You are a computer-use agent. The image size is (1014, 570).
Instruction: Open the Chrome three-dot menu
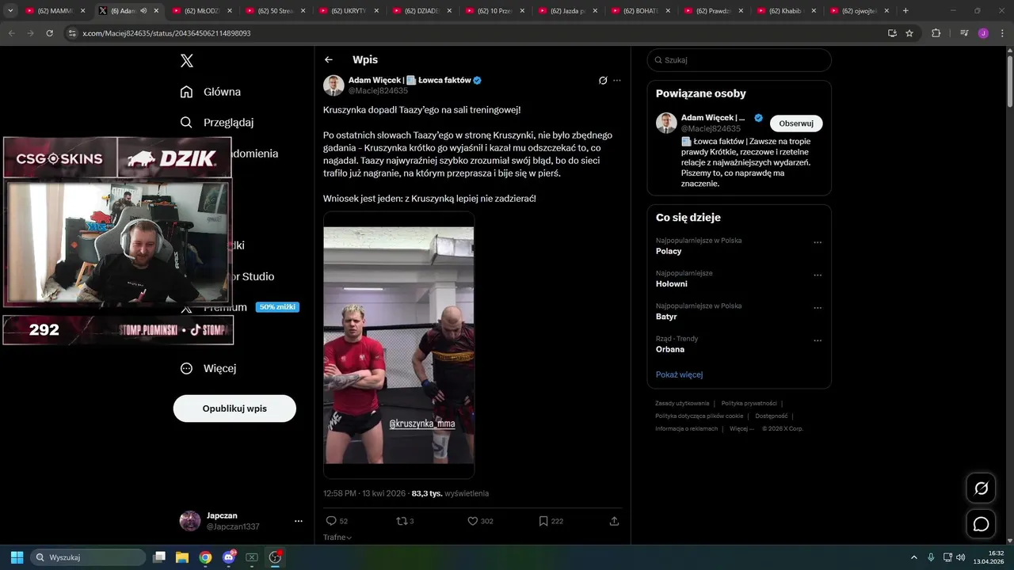(1001, 33)
